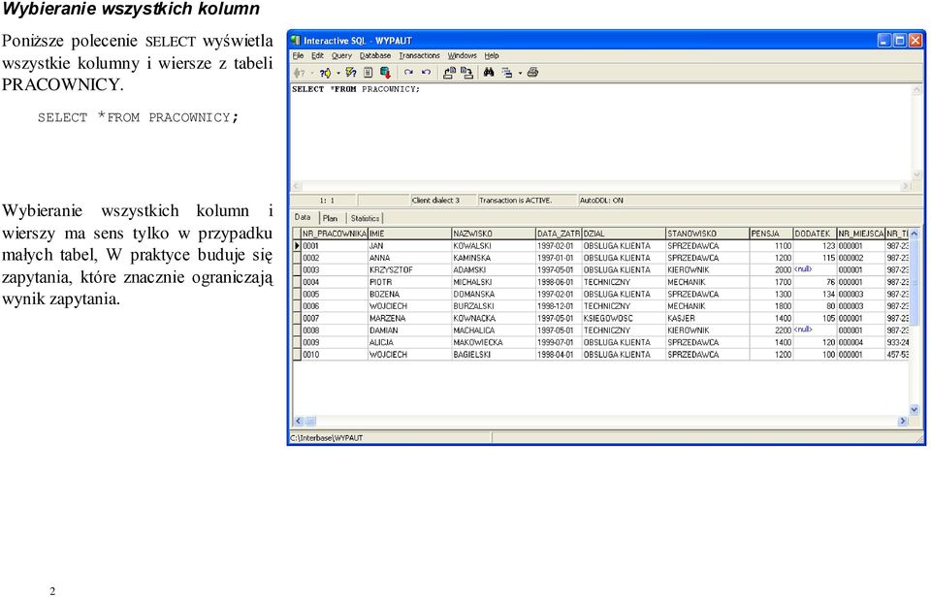The image size is (931, 597).
Task: Click the 'Client dialect 3' status panel
Action: 443,201
